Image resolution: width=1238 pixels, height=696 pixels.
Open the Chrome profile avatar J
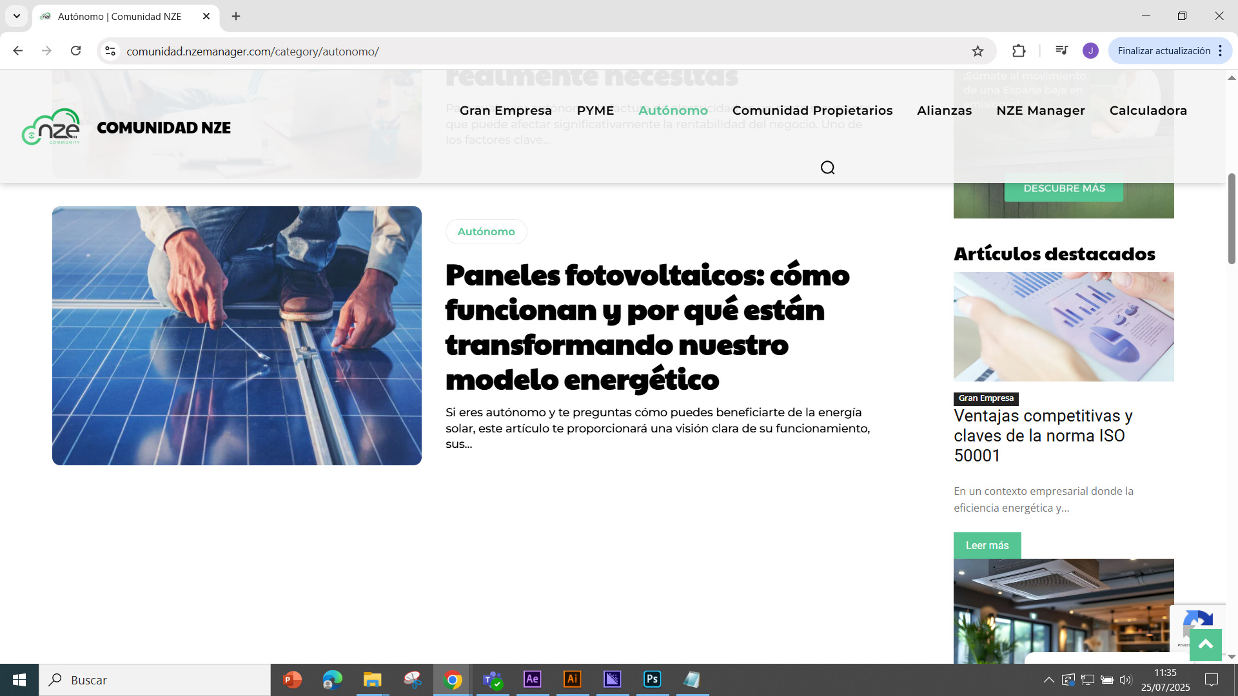pos(1090,51)
